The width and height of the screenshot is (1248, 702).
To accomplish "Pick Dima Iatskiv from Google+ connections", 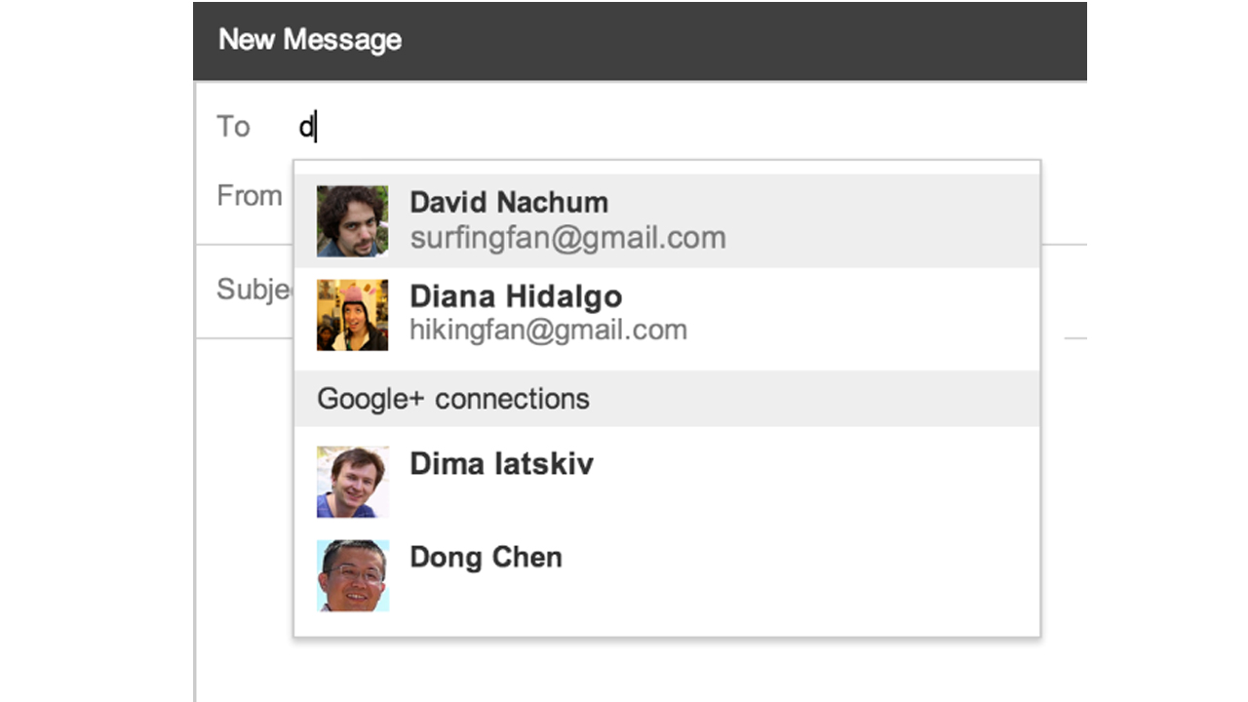I will pos(501,463).
